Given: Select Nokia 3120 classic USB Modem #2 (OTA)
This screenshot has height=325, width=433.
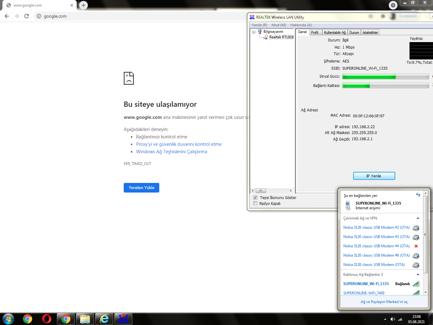Looking at the screenshot, I should pos(376,227).
